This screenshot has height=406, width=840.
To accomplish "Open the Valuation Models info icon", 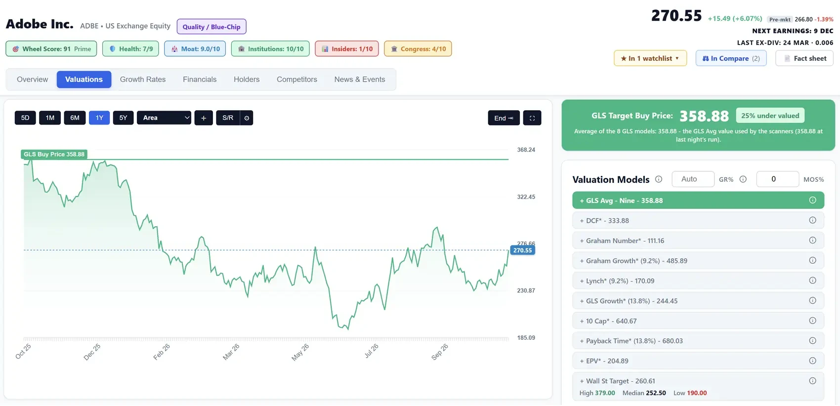I will tap(659, 179).
